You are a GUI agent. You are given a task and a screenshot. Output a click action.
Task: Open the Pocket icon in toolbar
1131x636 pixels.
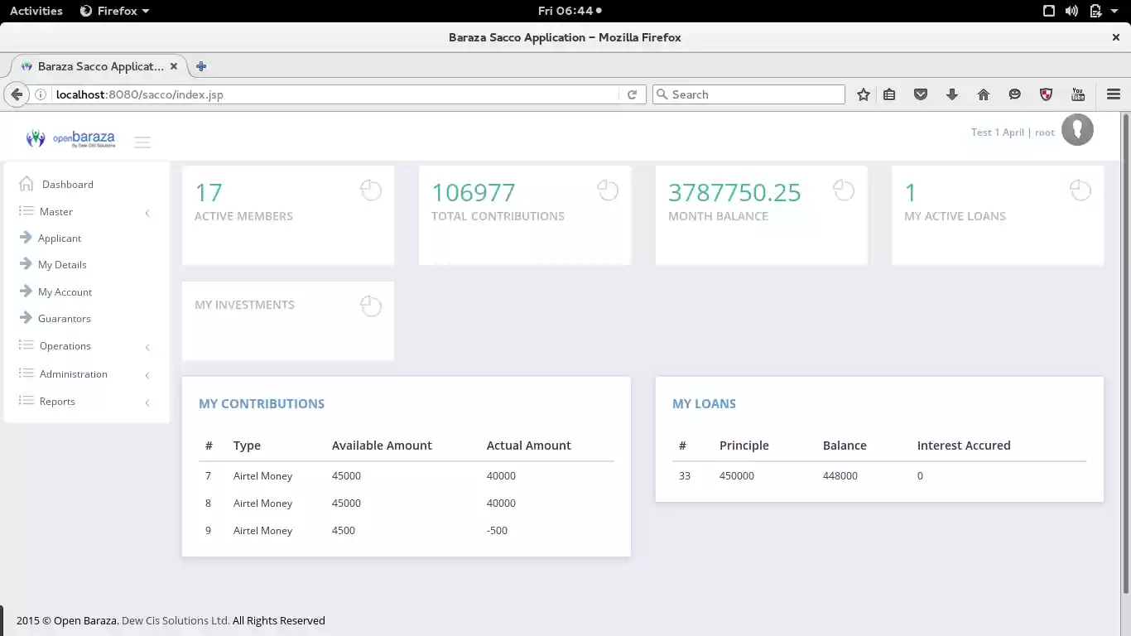tap(921, 94)
